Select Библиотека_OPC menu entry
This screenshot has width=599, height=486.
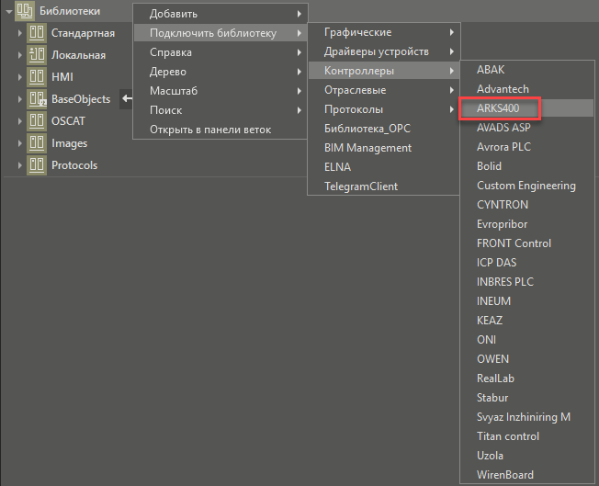384,129
